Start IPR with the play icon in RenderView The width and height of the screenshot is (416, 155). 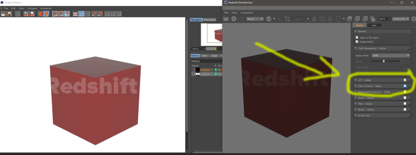(234, 19)
